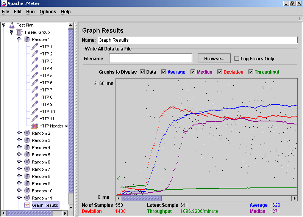Image resolution: width=303 pixels, height=217 pixels.
Task: Click the HTTP 9 sampler pipette icon
Action: click(35, 104)
